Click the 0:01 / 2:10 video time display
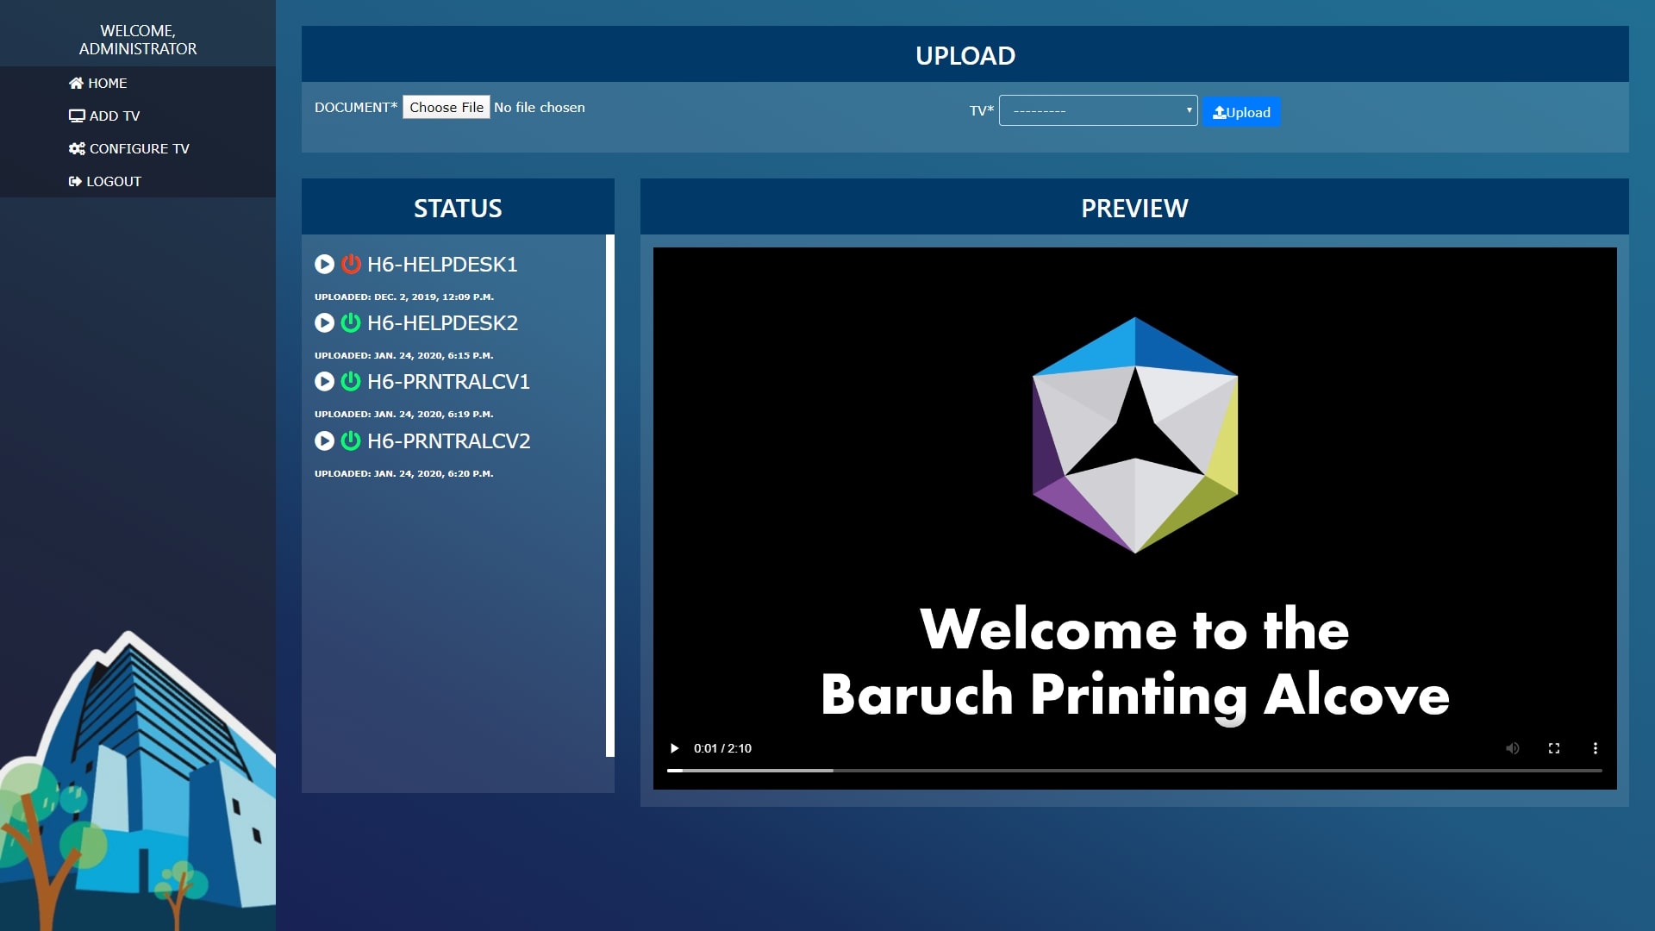Image resolution: width=1655 pixels, height=931 pixels. tap(722, 748)
